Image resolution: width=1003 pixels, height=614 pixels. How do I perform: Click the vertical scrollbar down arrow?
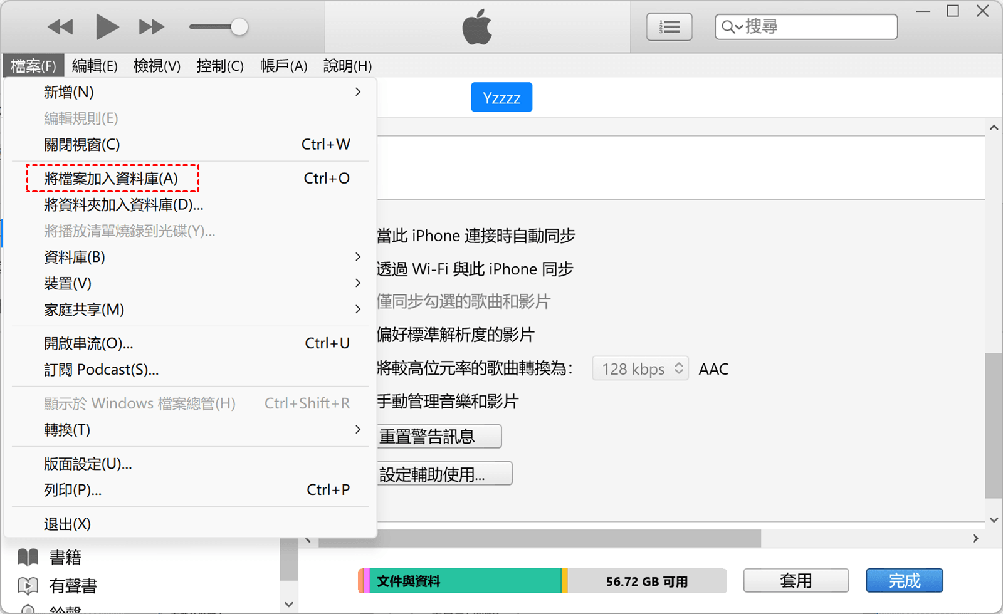click(994, 520)
